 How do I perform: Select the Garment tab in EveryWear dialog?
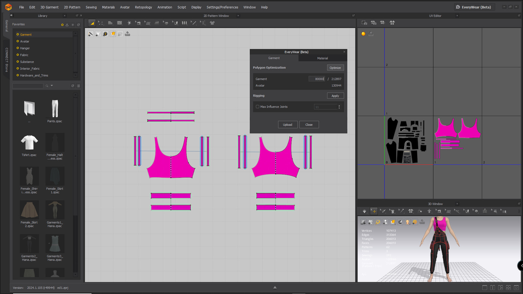point(274,58)
